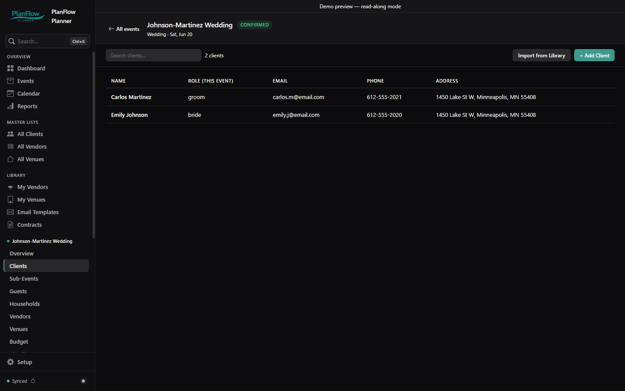
Task: Click the All Venues house icon
Action: (x=10, y=159)
